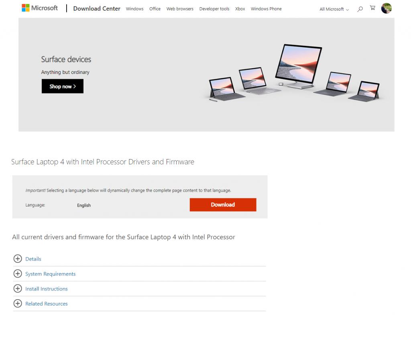411x337 pixels.
Task: Click the Microsoft logo
Action: pos(40,8)
